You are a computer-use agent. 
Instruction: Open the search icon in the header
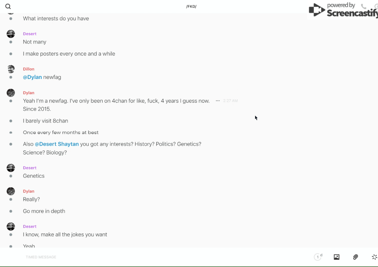pyautogui.click(x=8, y=6)
